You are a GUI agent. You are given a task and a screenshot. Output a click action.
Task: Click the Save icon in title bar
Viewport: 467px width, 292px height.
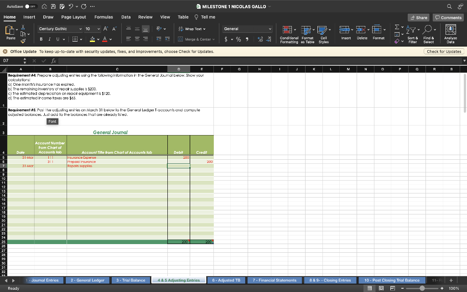pyautogui.click(x=53, y=6)
